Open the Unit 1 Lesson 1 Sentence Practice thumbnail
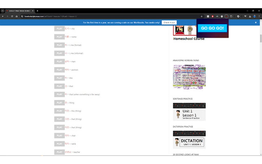 coord(189,112)
